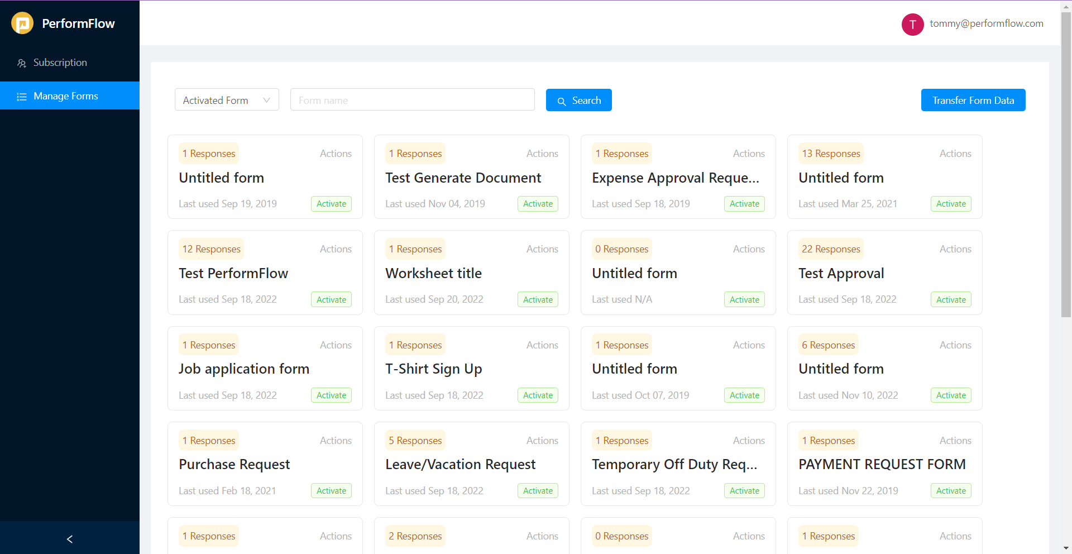Click the Manage Forms list icon

coord(21,95)
